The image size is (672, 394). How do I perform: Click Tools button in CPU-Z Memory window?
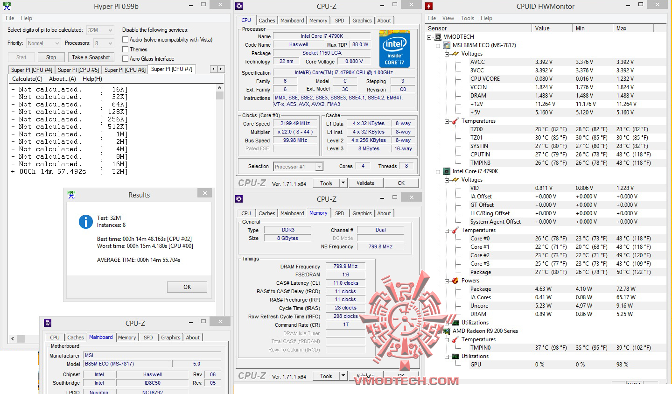click(326, 376)
